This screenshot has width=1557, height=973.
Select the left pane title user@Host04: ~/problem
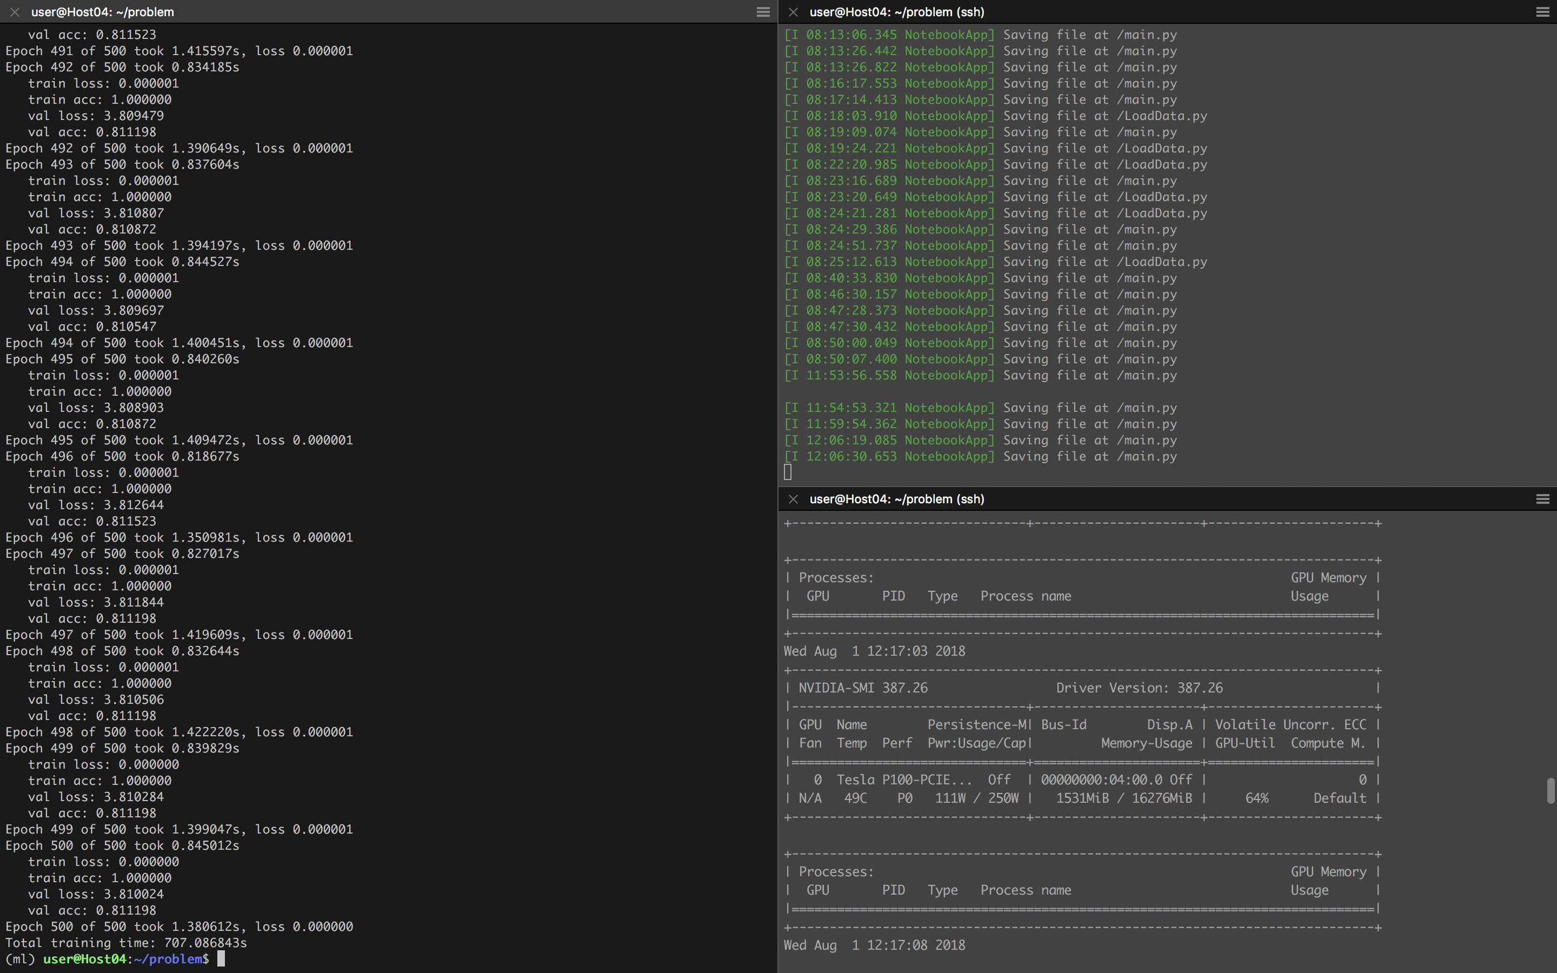click(x=102, y=11)
